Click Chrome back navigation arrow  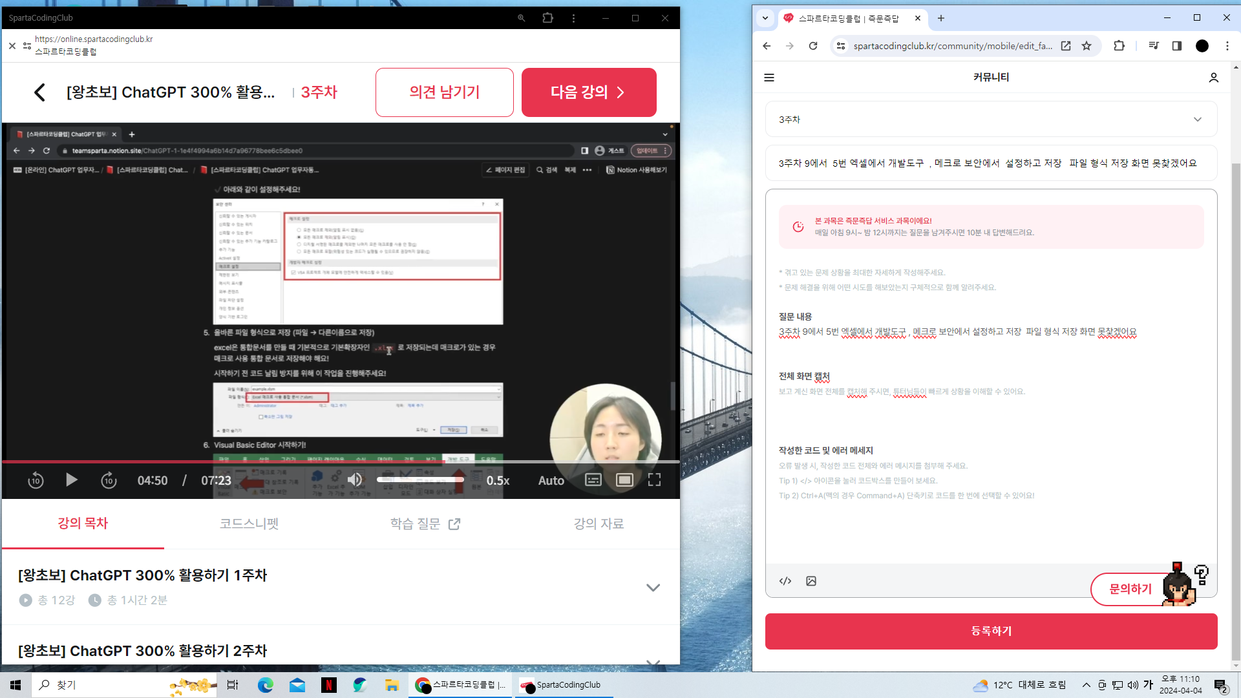(x=767, y=46)
